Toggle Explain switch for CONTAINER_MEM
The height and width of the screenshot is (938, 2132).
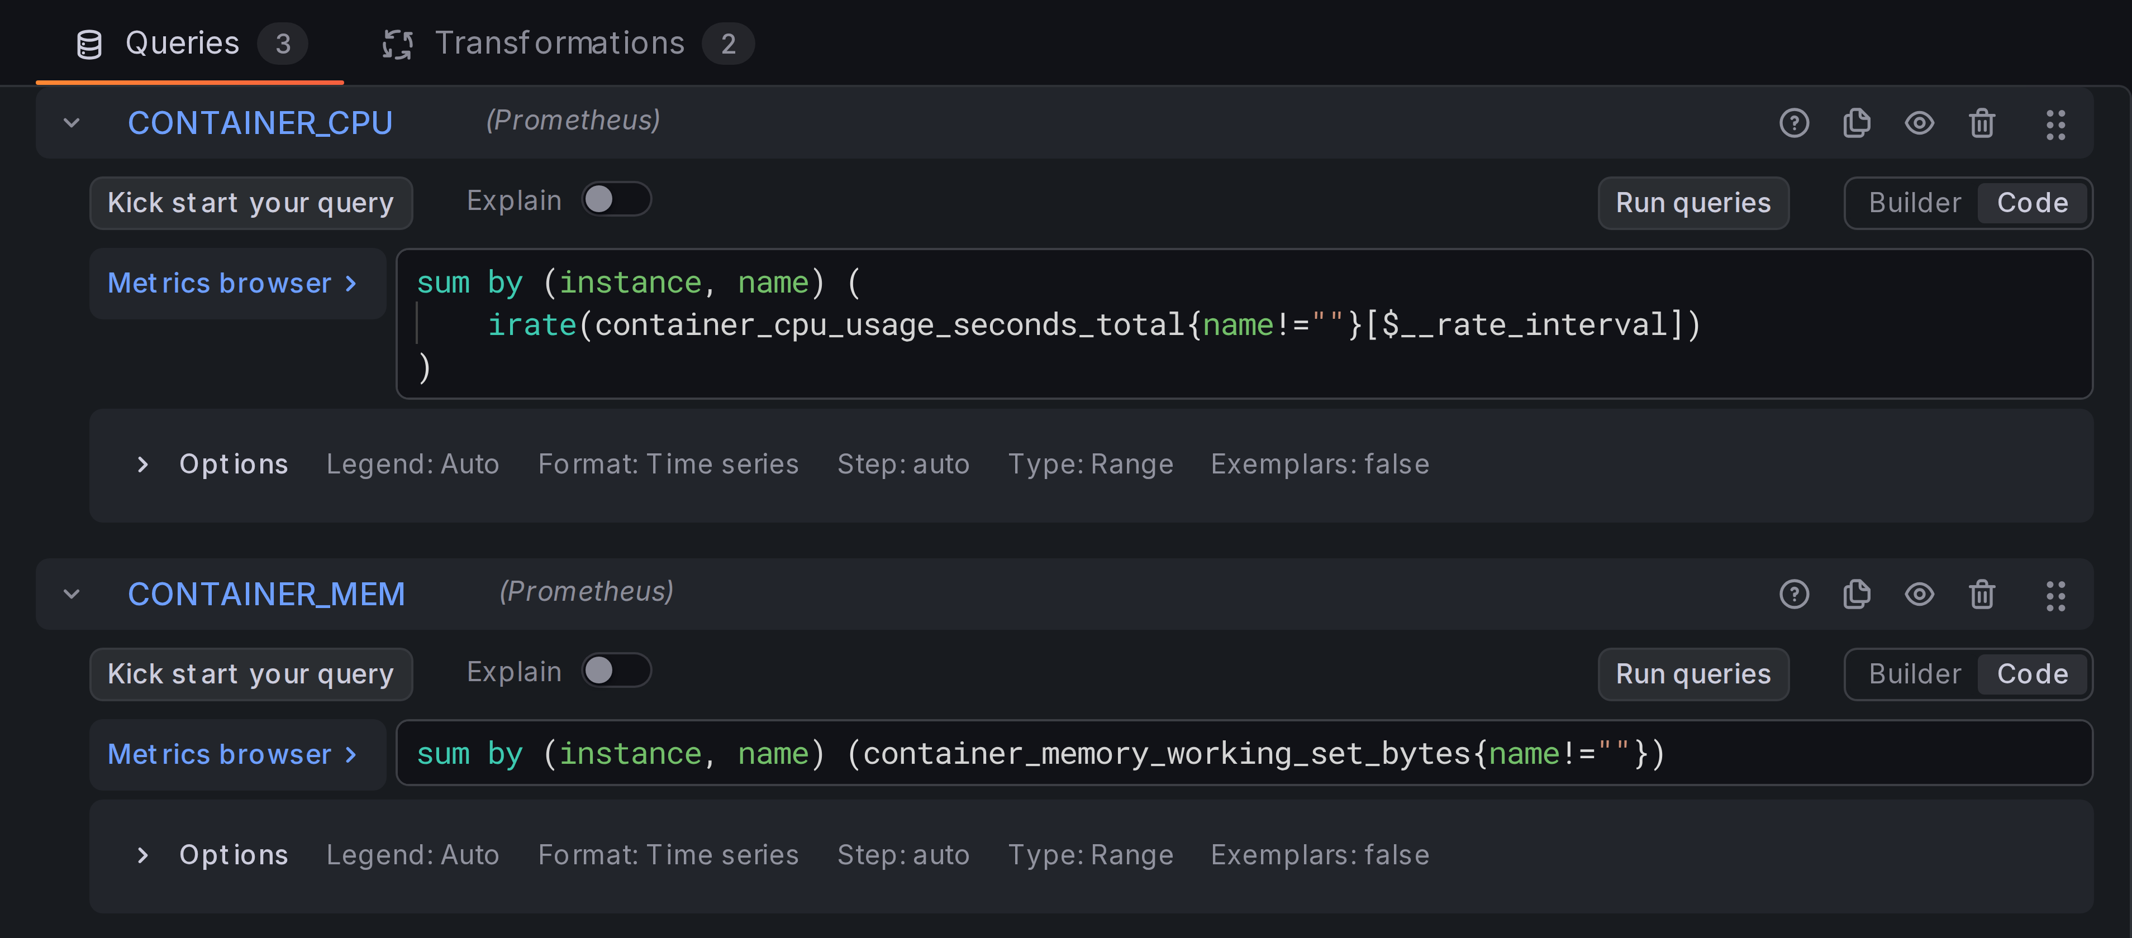coord(616,670)
